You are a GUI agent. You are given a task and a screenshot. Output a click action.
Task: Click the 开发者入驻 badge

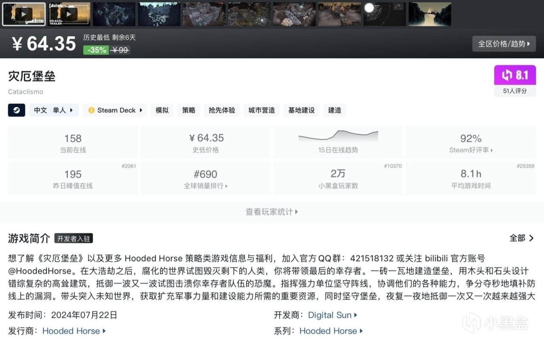click(x=74, y=238)
